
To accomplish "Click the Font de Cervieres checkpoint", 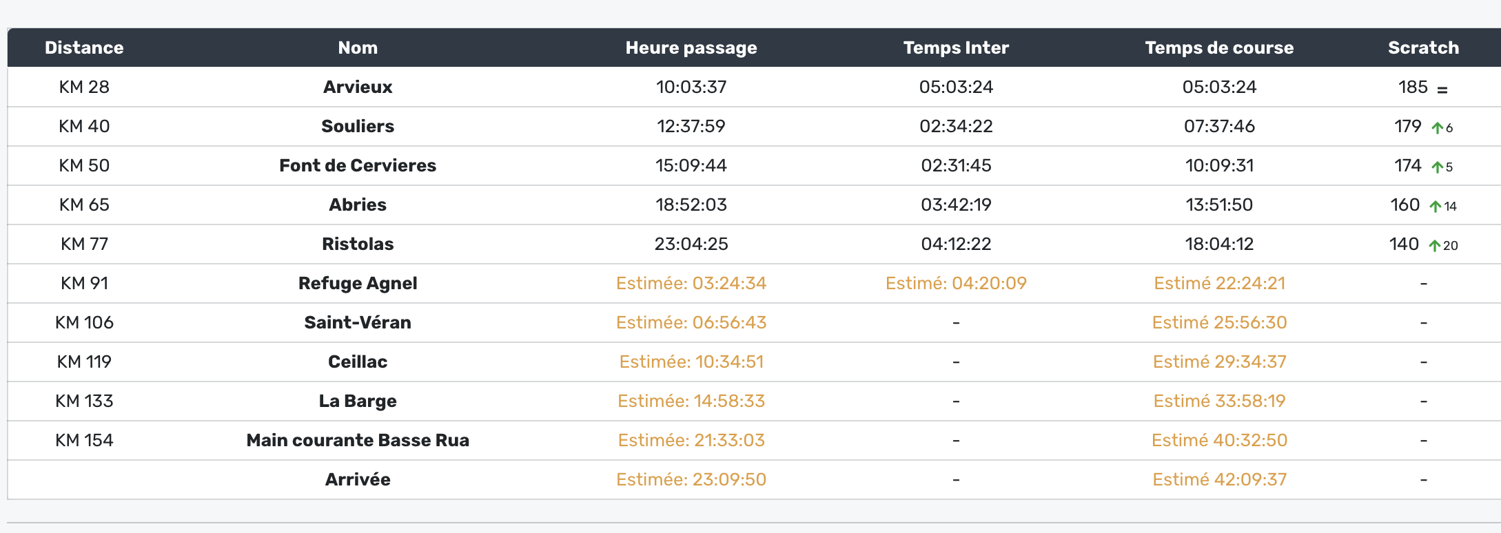I will [358, 165].
